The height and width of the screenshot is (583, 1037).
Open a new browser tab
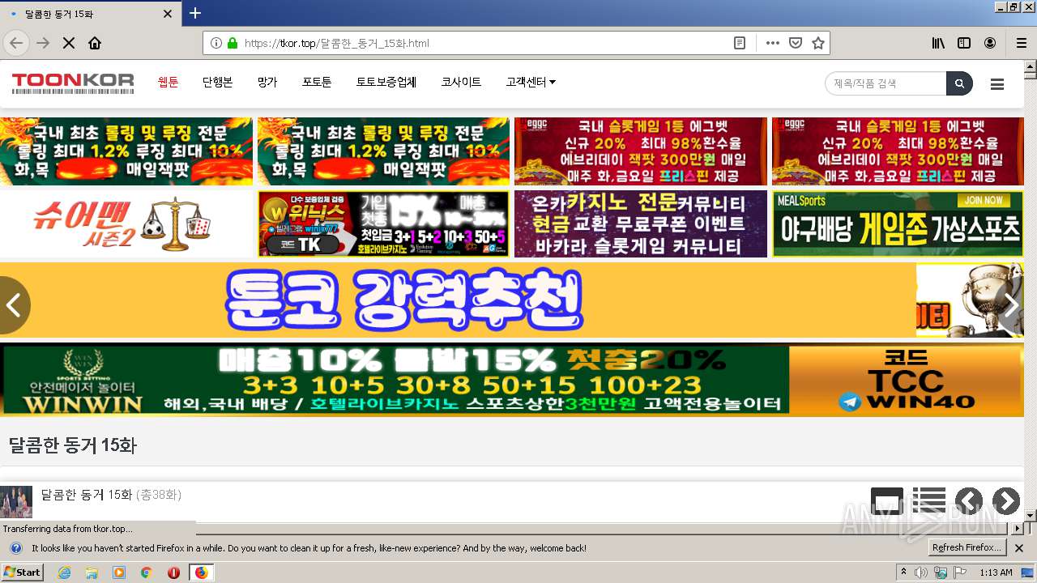tap(195, 13)
